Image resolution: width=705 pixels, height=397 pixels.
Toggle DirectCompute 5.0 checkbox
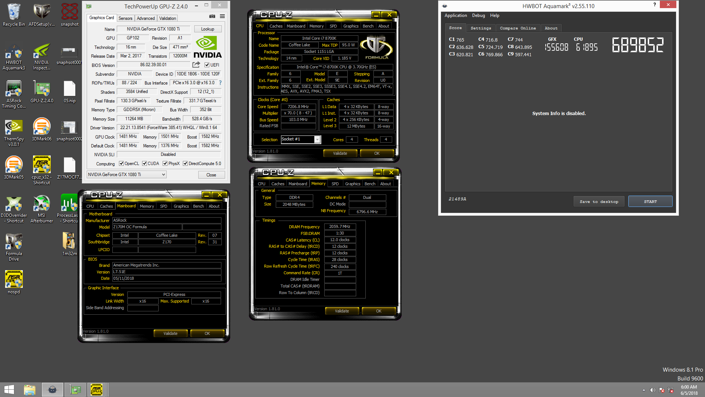(x=185, y=164)
